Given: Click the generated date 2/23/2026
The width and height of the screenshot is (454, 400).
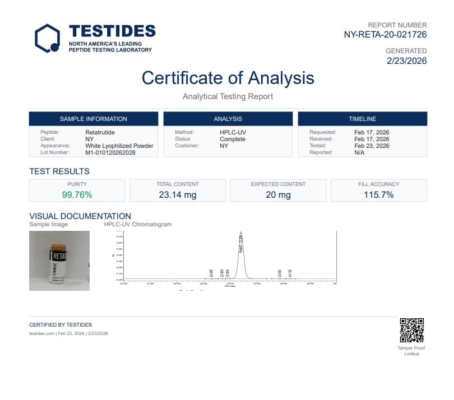Looking at the screenshot, I should click(x=406, y=61).
